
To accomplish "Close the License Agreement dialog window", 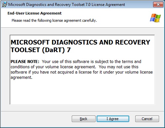I will click(158, 5).
